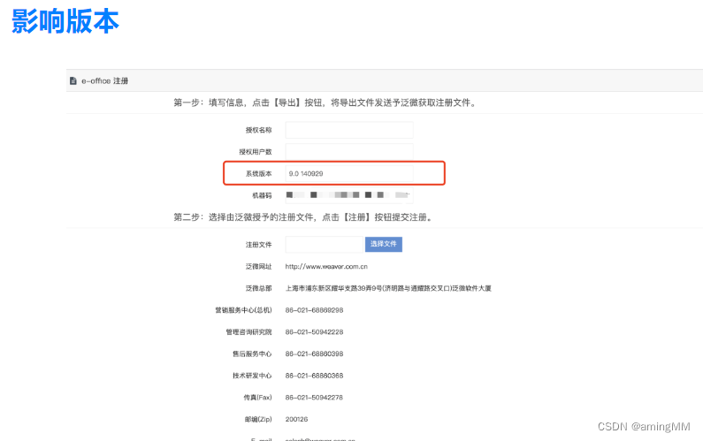703x441 pixels.
Task: Click the 泛微总部 address beginning 上海市浦东新区
Action: click(388, 288)
